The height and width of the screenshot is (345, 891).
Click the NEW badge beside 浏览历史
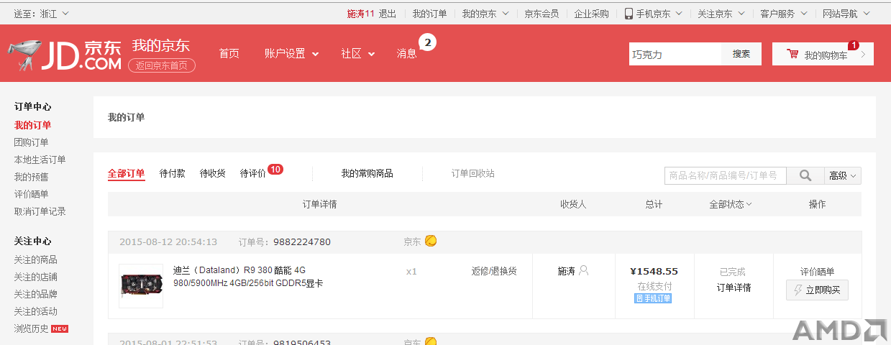pyautogui.click(x=60, y=329)
